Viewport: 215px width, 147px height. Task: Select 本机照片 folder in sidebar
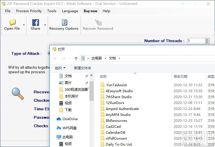[x=68, y=96]
